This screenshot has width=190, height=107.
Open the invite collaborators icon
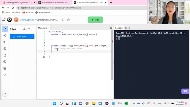(63, 20)
